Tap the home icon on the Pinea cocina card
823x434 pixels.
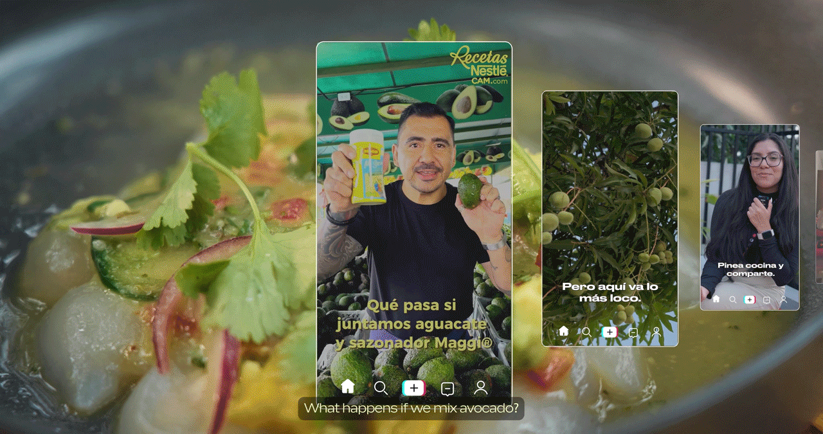(716, 299)
